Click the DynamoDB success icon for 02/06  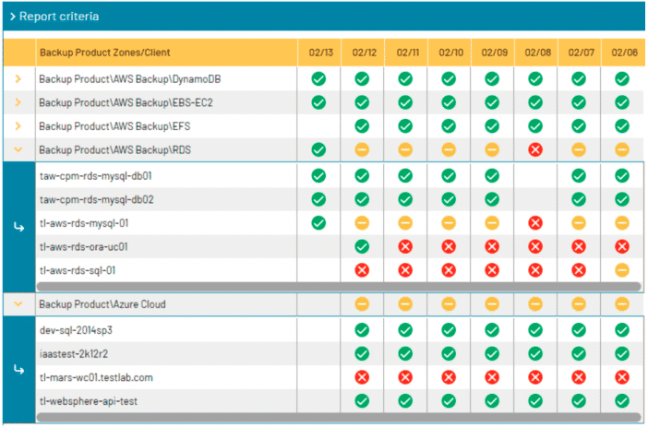622,78
